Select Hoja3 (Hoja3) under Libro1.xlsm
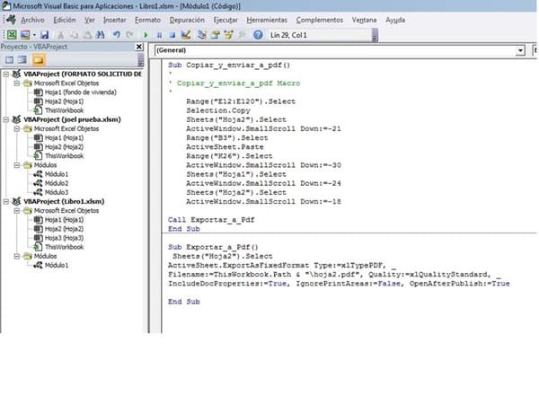Image resolution: width=539 pixels, height=404 pixels. pyautogui.click(x=63, y=235)
